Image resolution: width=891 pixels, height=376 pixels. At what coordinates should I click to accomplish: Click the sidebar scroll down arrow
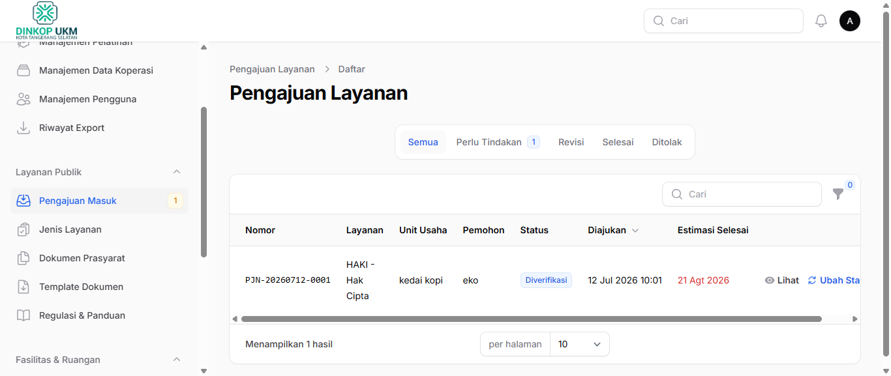204,371
